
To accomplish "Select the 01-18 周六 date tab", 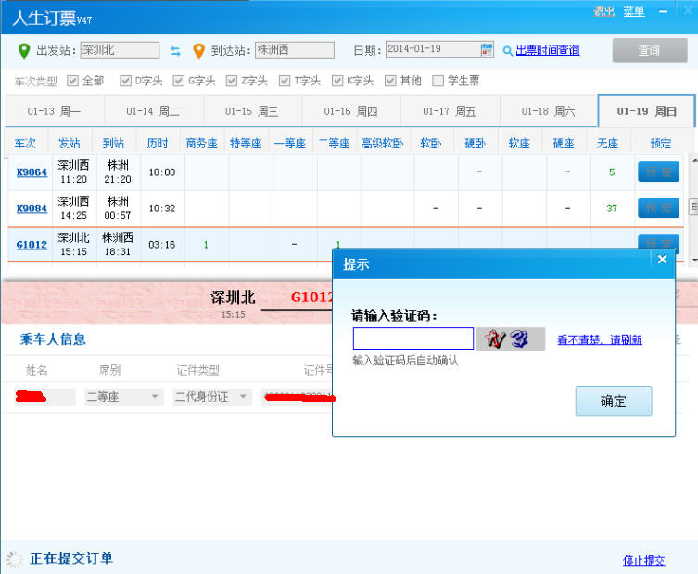I will pyautogui.click(x=549, y=111).
